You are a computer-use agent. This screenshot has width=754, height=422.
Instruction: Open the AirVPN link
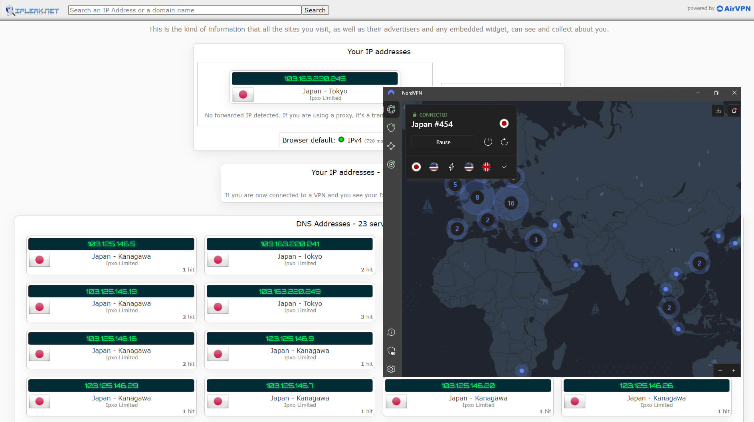(x=734, y=8)
